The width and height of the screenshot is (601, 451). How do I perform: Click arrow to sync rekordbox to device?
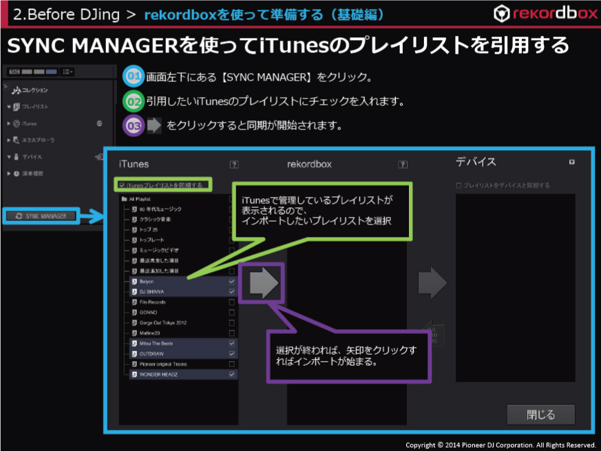point(432,283)
